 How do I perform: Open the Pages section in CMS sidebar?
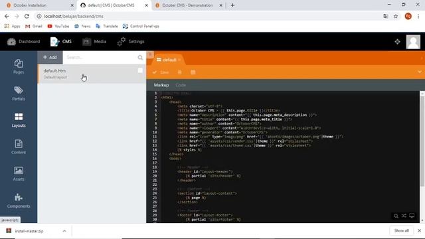point(19,66)
